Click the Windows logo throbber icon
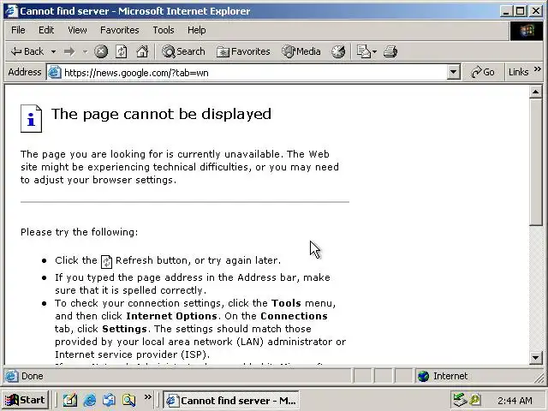548x411 pixels. click(x=527, y=31)
